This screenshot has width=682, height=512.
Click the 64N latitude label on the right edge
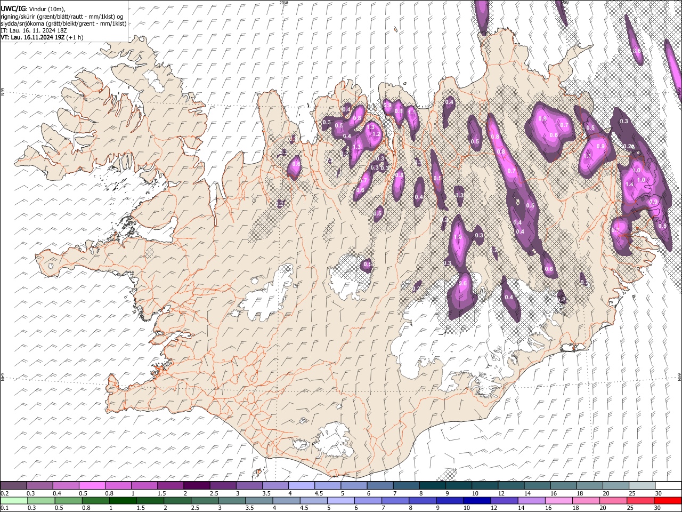pyautogui.click(x=679, y=377)
